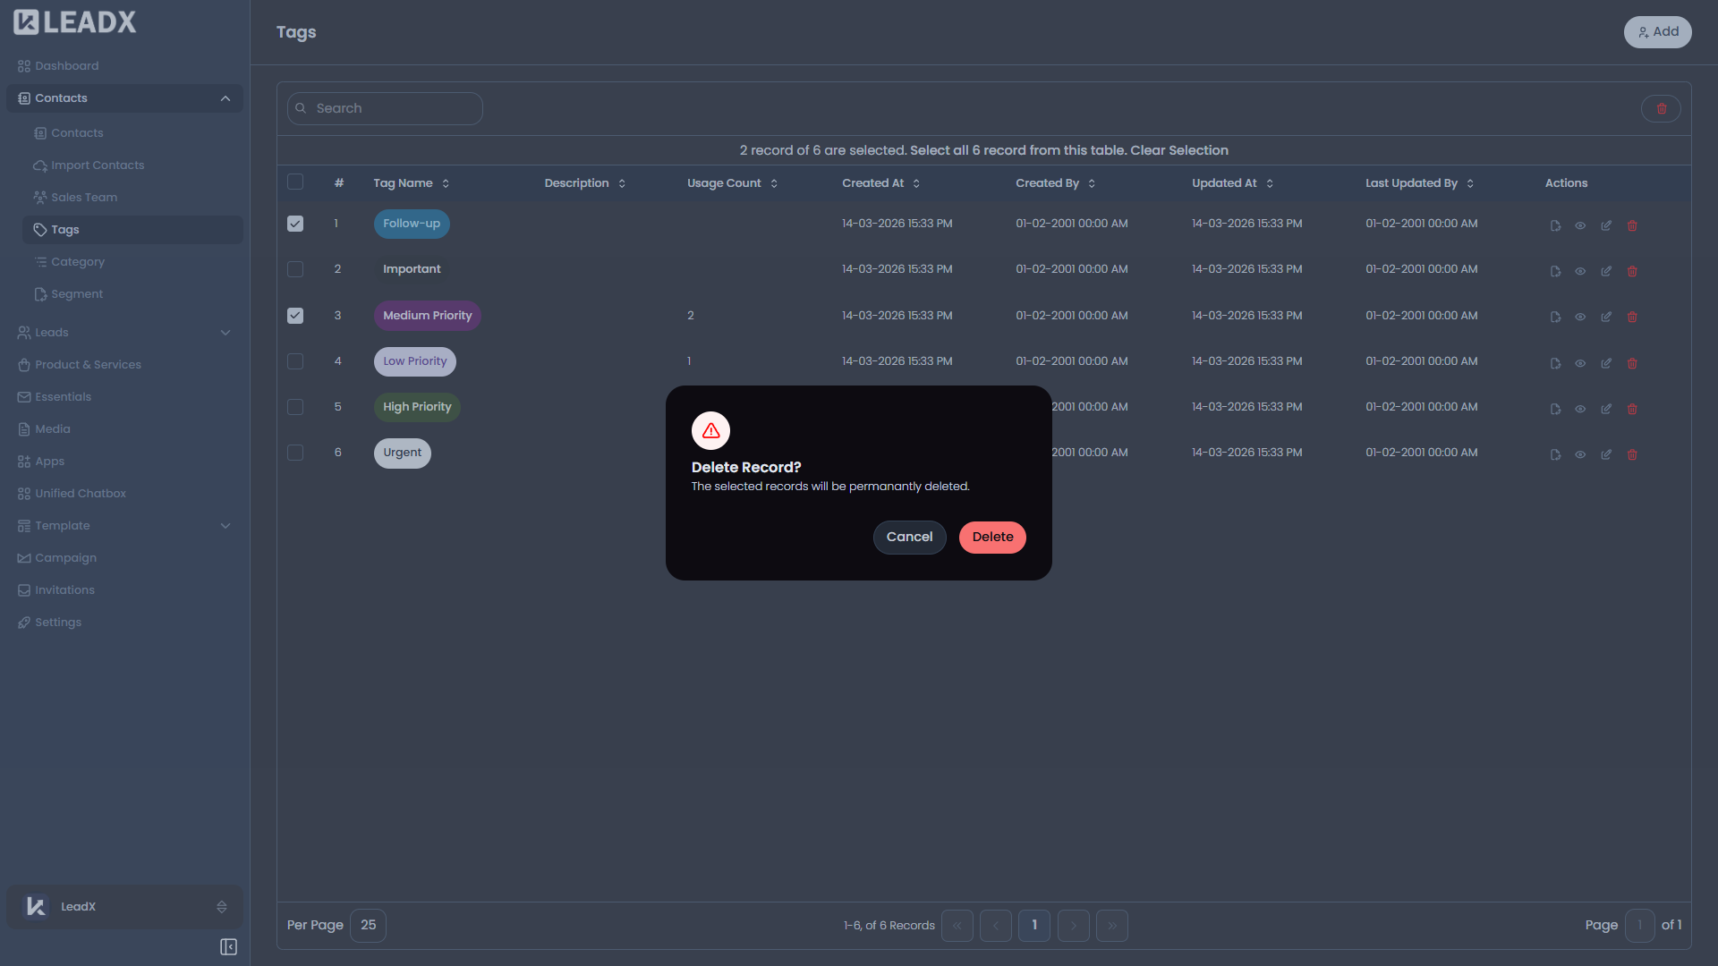Image resolution: width=1718 pixels, height=966 pixels.
Task: Go to Unified Chatbox menu item
Action: pyautogui.click(x=81, y=494)
